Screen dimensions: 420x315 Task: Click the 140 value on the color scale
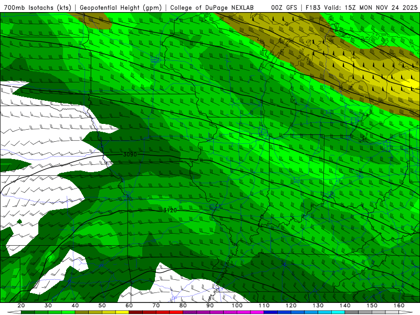pyautogui.click(x=345, y=306)
